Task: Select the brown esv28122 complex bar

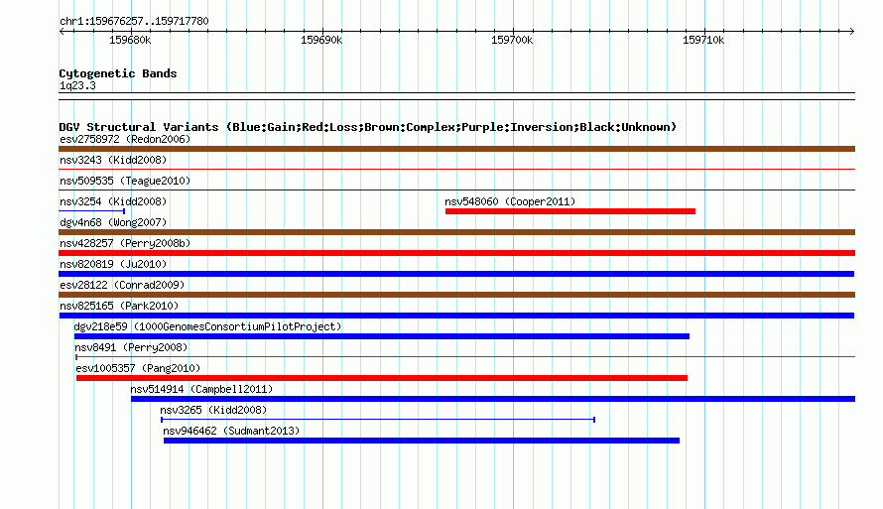Action: click(x=456, y=295)
